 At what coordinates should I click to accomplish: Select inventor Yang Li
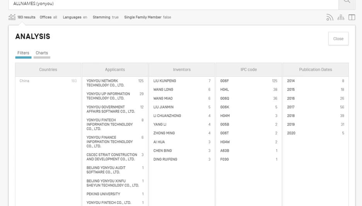pyautogui.click(x=182, y=124)
